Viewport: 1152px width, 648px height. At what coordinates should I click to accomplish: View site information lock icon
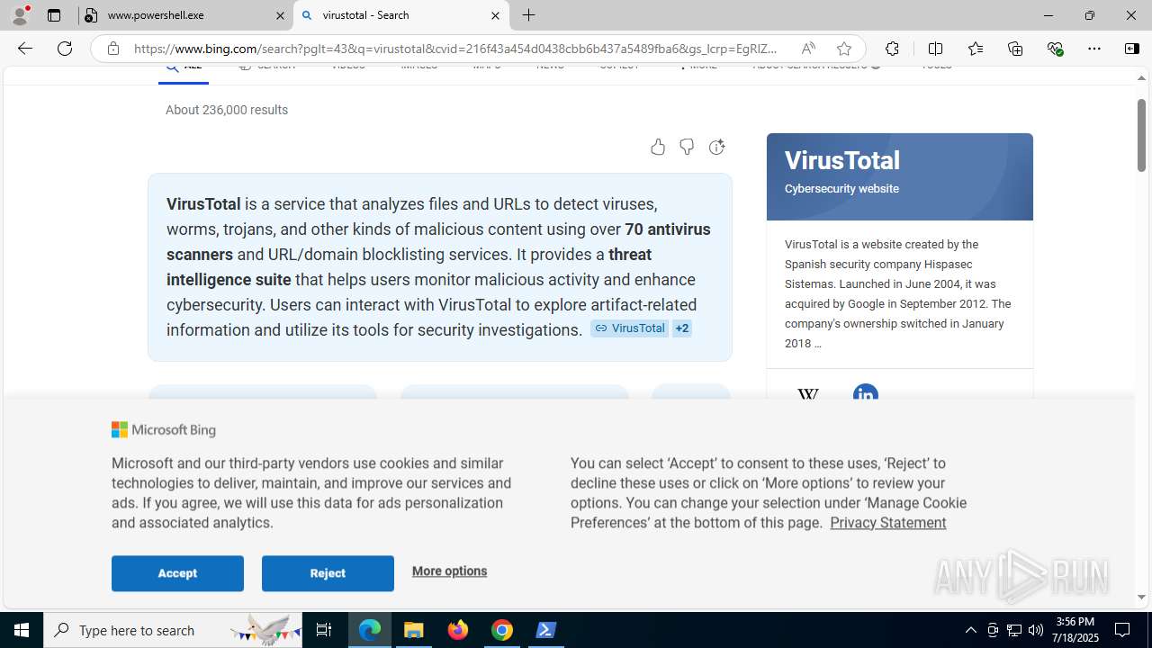point(112,49)
